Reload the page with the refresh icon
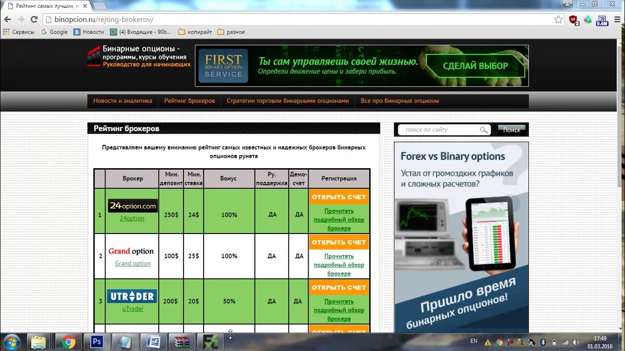 (34, 19)
